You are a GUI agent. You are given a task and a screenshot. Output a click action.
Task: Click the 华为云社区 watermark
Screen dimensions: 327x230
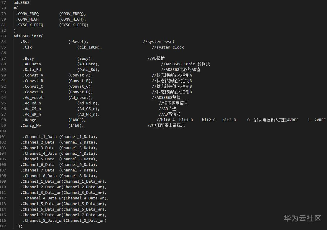(x=302, y=218)
